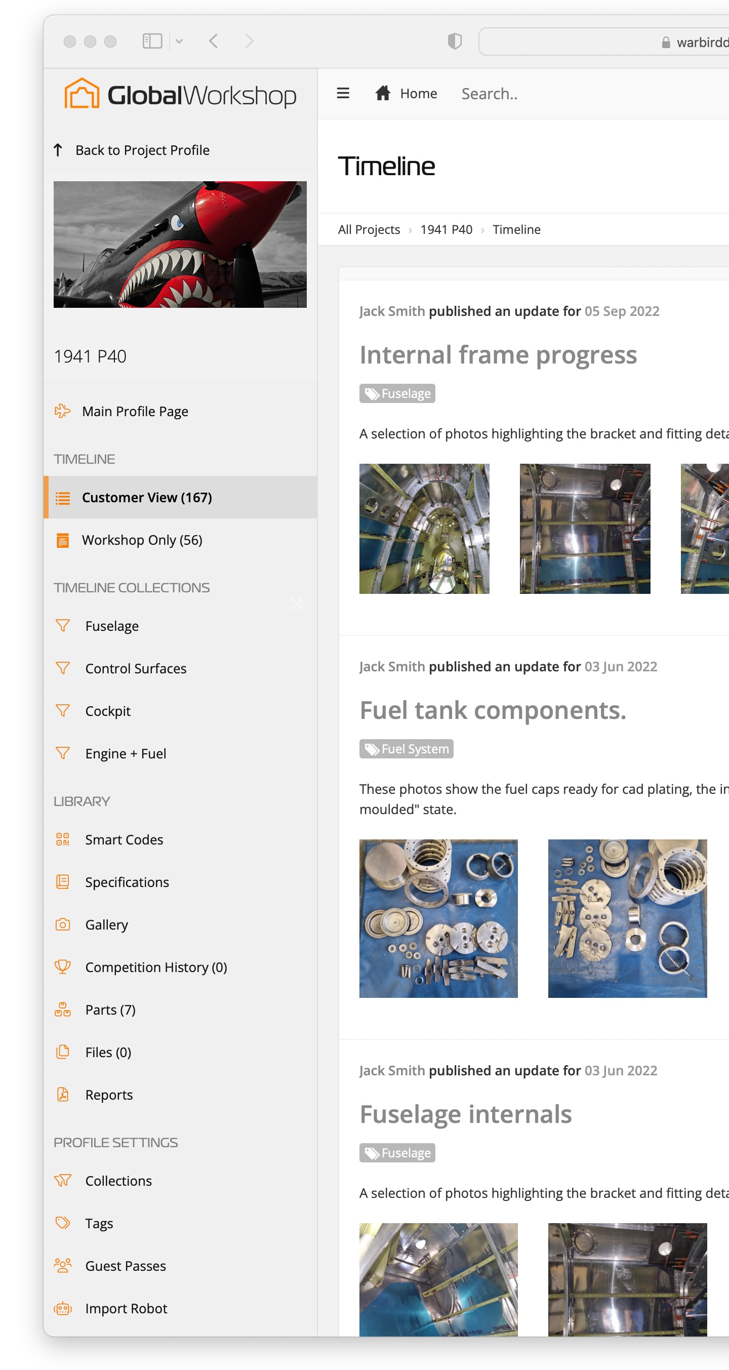Click the Customer View list icon
The height and width of the screenshot is (1370, 729).
63,498
